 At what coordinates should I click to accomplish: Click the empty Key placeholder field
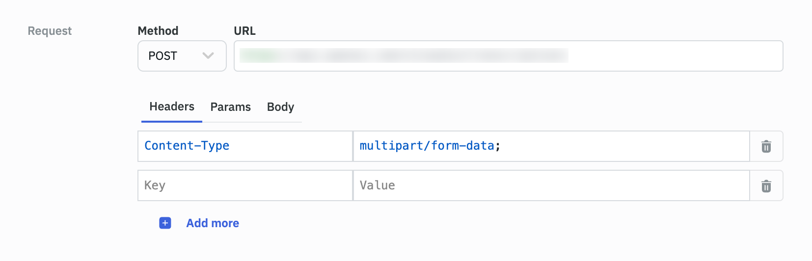pyautogui.click(x=244, y=185)
